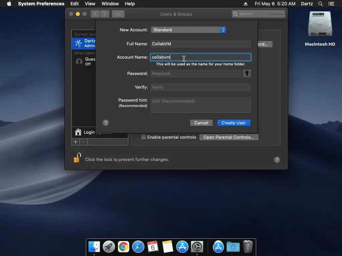Click the Password hint field
The width and height of the screenshot is (342, 256).
click(x=200, y=105)
